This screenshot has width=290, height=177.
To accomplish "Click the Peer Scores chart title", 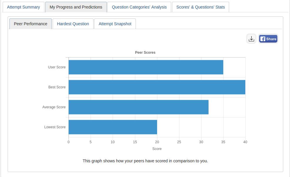I will pos(145,53).
